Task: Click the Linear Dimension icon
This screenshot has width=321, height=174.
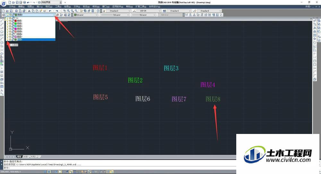Action: (x=187, y=15)
